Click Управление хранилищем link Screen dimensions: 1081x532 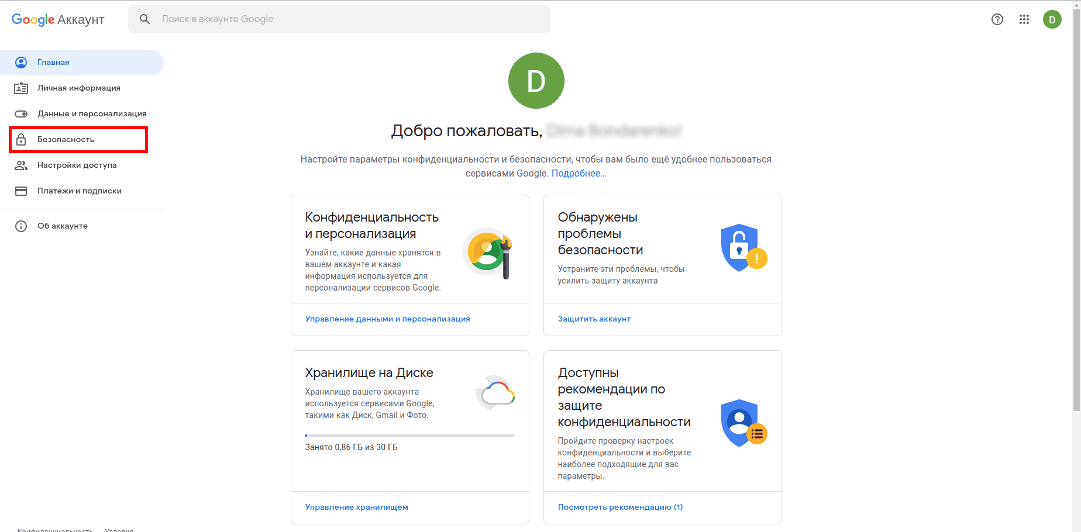356,507
